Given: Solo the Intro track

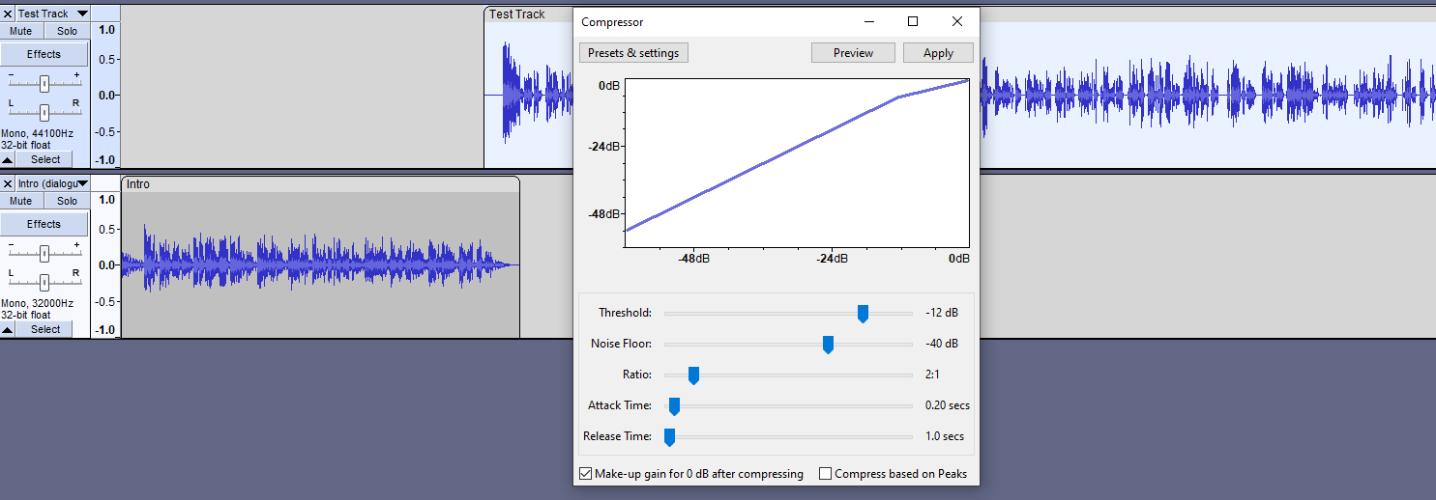Looking at the screenshot, I should click(67, 201).
